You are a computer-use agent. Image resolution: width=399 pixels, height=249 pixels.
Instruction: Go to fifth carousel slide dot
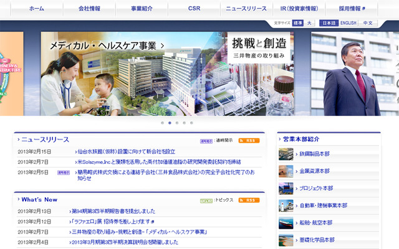coord(191,123)
